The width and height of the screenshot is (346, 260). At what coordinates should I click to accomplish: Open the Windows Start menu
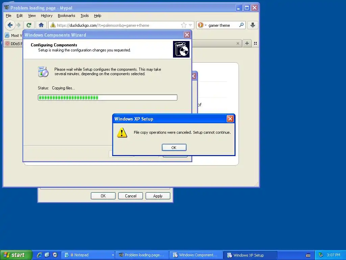(16, 255)
